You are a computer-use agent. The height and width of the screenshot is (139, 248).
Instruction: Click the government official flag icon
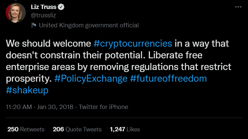(33, 25)
